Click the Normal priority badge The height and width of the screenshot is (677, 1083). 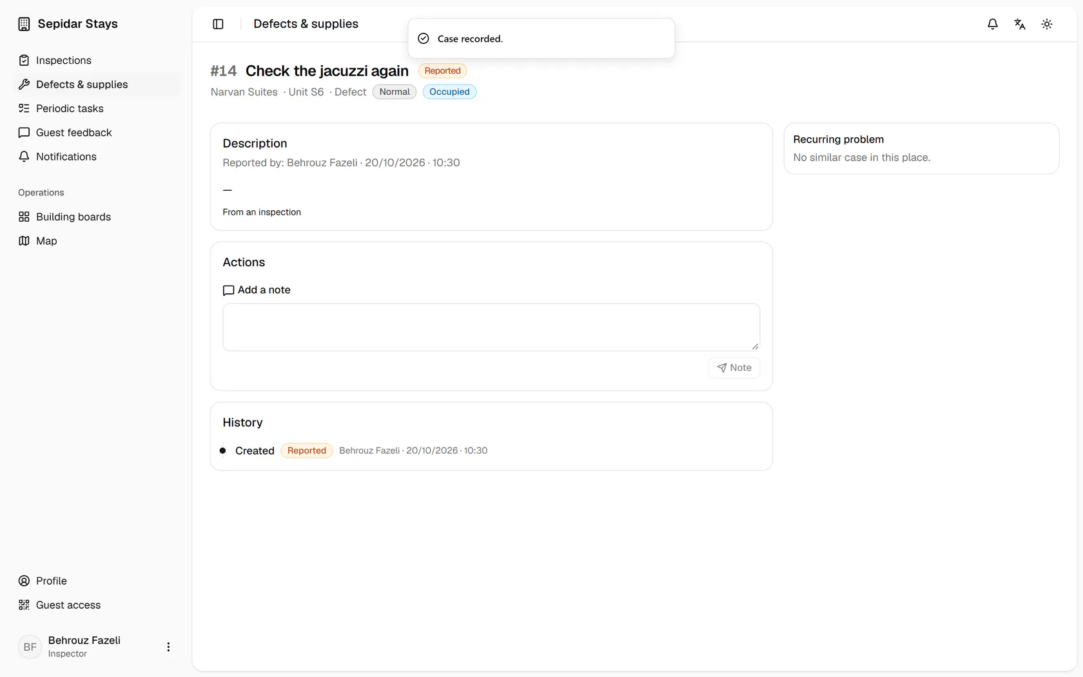(395, 92)
